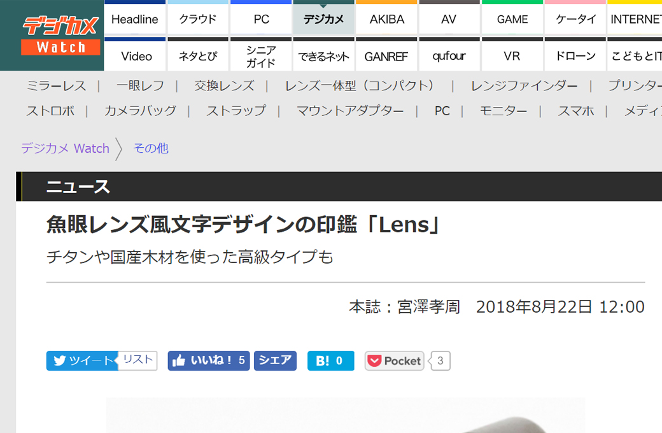Click the author name 宮澤孝周
Viewport: 662px width, 433px height.
click(x=428, y=307)
